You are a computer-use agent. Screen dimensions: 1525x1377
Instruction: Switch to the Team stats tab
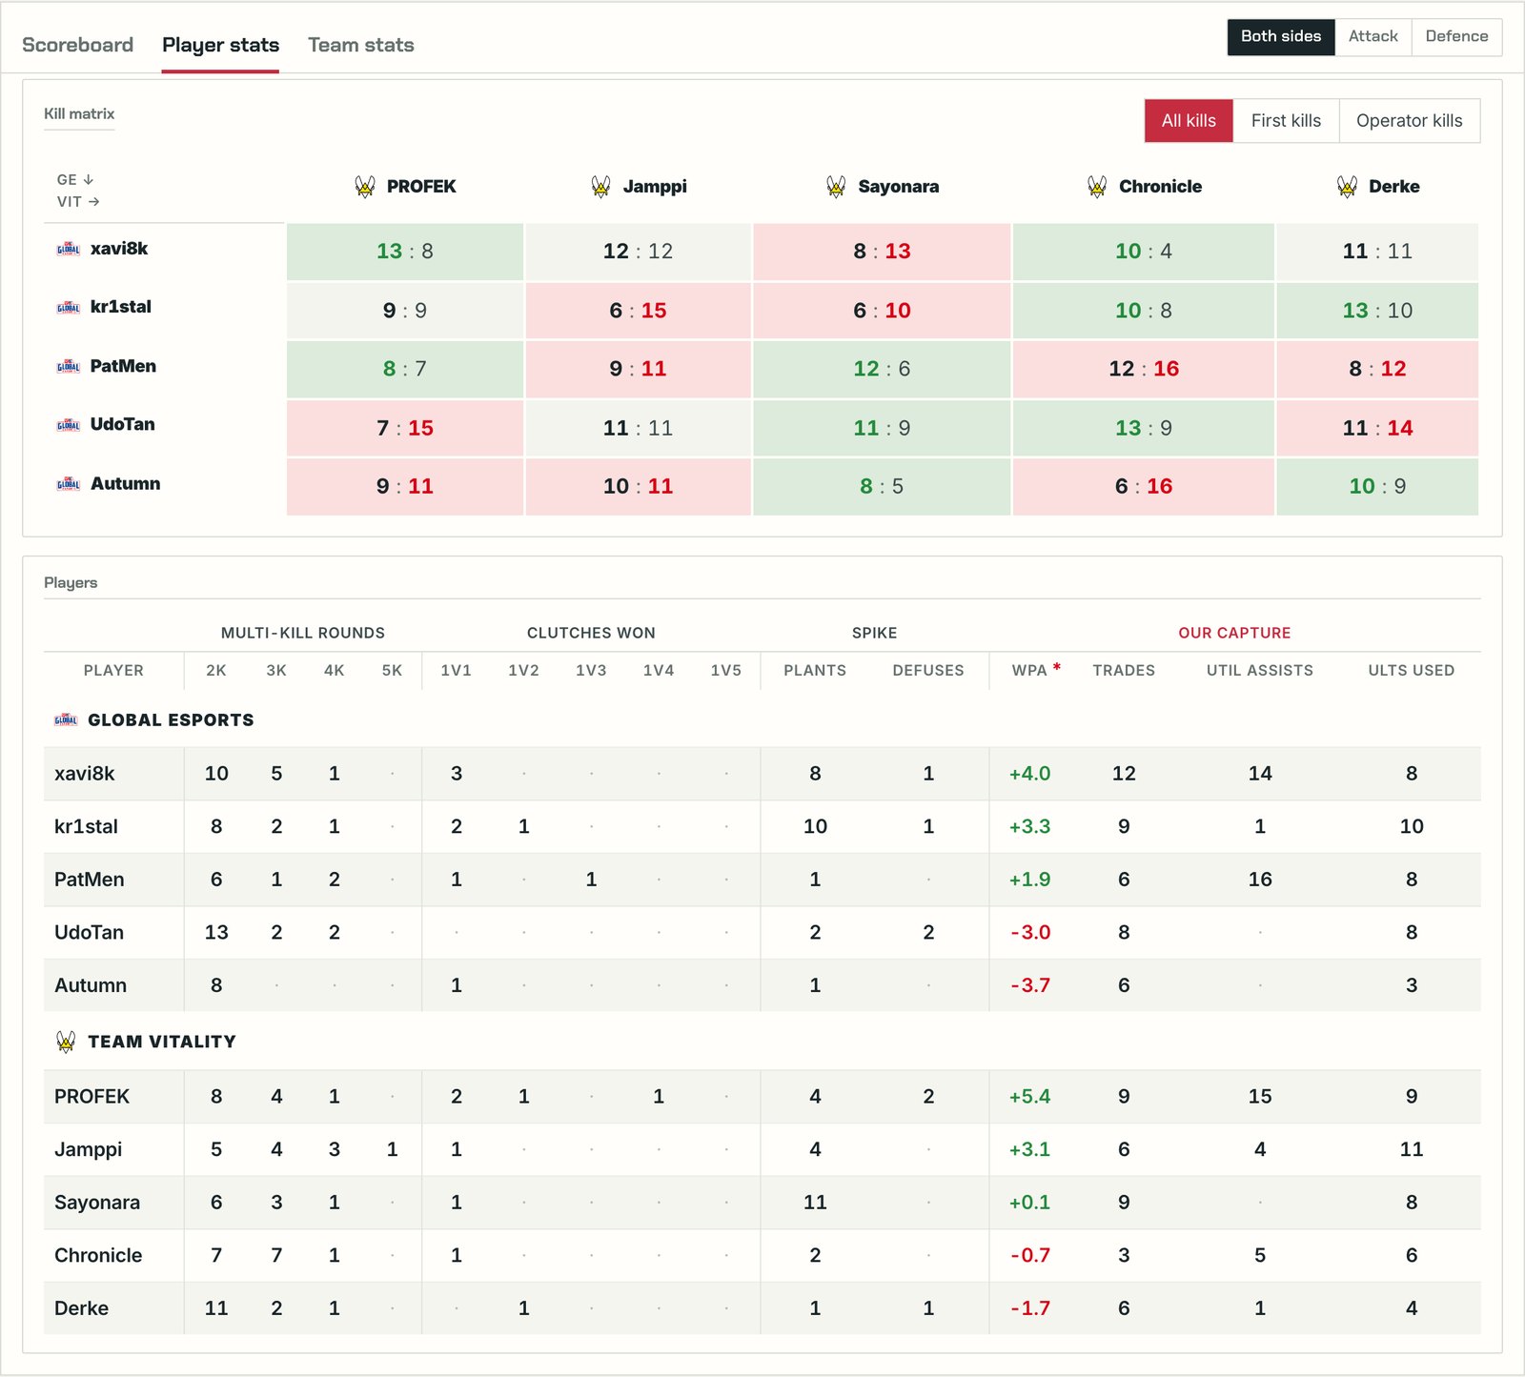pos(361,45)
